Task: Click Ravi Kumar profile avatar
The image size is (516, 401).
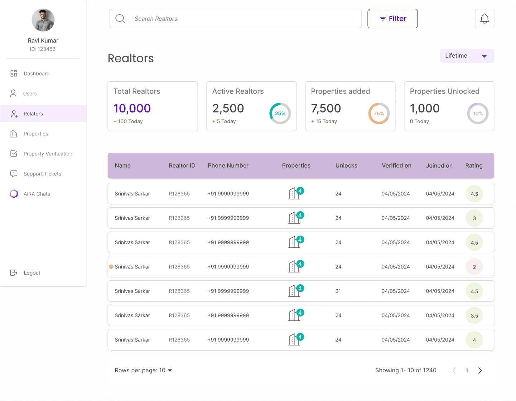Action: click(43, 20)
